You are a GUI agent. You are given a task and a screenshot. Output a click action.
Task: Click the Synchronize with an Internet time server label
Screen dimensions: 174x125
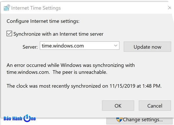[58, 34]
